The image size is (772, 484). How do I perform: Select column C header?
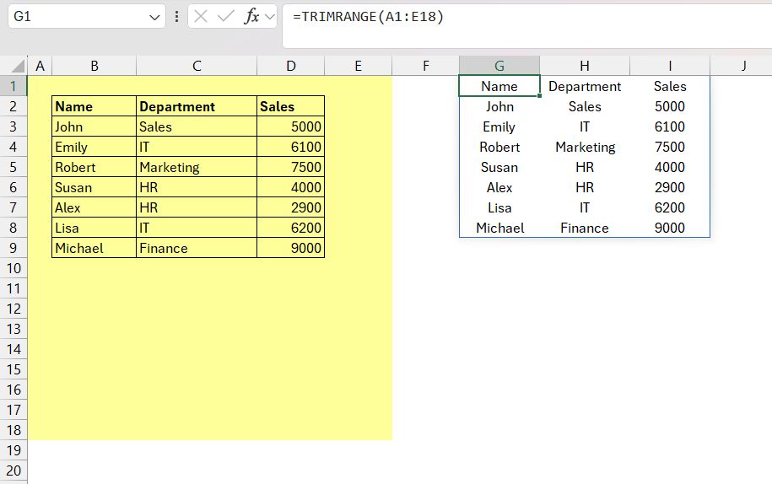click(197, 66)
